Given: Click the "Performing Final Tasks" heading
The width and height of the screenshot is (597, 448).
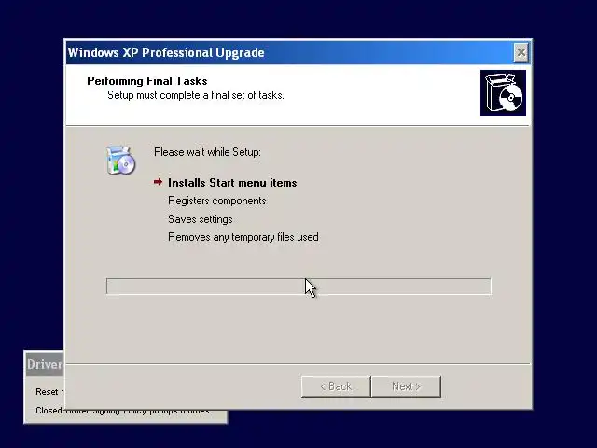Looking at the screenshot, I should 147,81.
